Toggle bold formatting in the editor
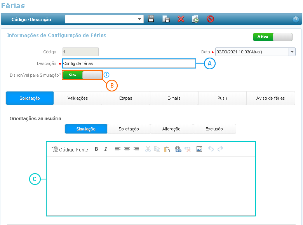The width and height of the screenshot is (303, 225). pyautogui.click(x=96, y=149)
